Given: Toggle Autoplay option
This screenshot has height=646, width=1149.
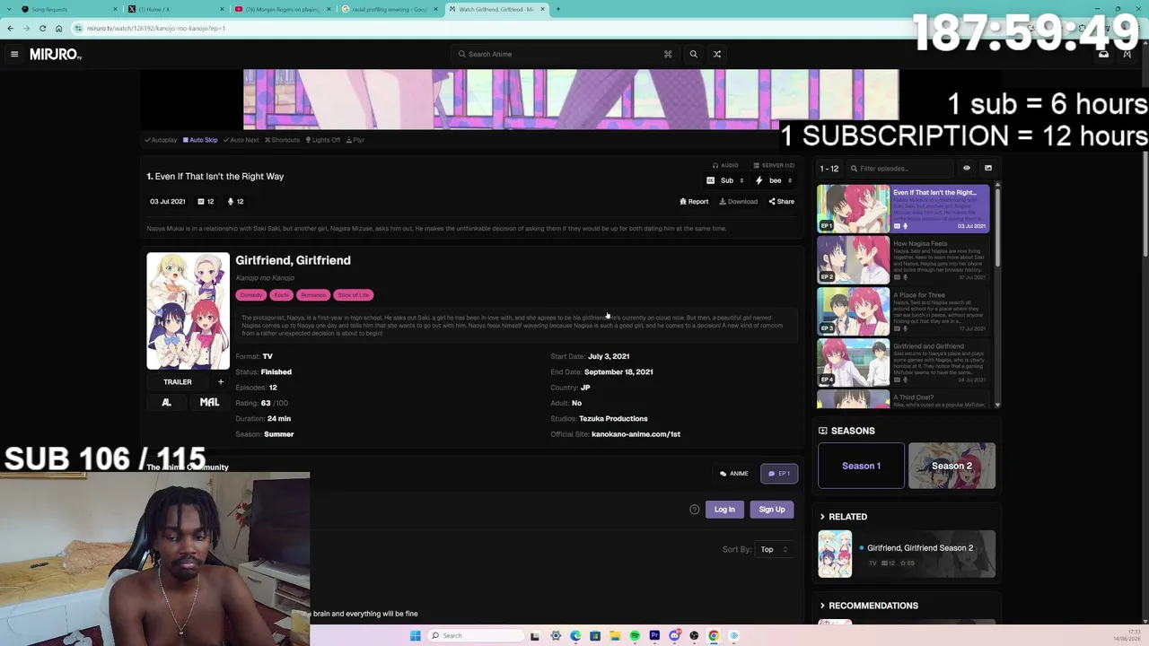Looking at the screenshot, I should pyautogui.click(x=161, y=140).
